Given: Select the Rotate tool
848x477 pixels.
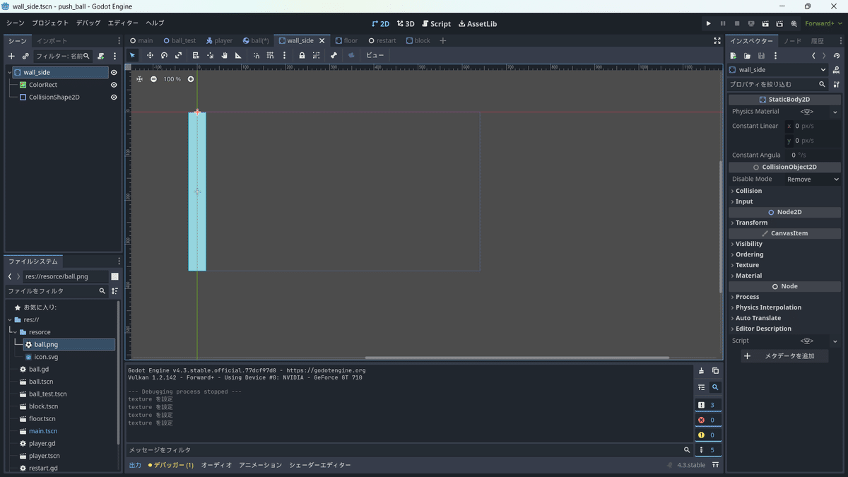Looking at the screenshot, I should (x=164, y=55).
